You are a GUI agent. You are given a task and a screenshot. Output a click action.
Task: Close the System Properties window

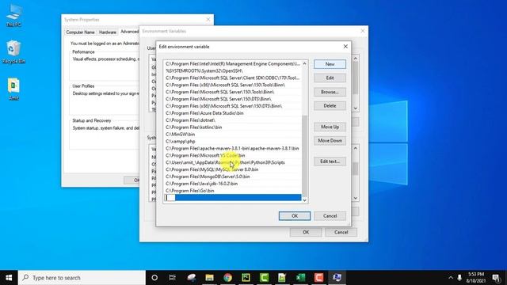click(208, 19)
